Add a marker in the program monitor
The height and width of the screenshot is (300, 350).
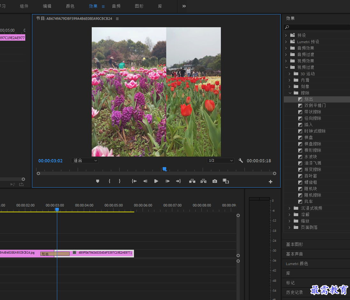(x=97, y=181)
